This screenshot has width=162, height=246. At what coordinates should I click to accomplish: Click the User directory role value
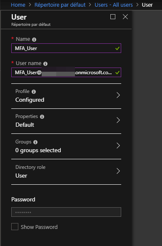pos(21,176)
